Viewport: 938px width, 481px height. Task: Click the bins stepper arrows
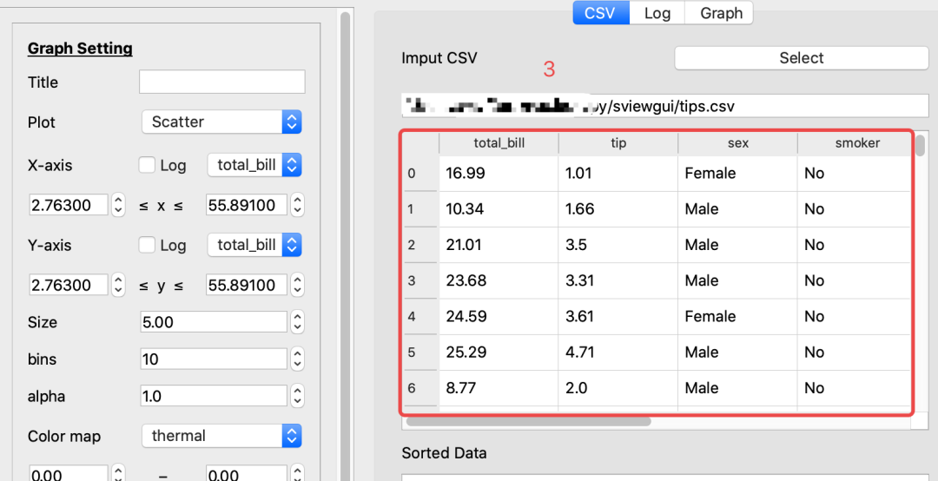pos(297,359)
